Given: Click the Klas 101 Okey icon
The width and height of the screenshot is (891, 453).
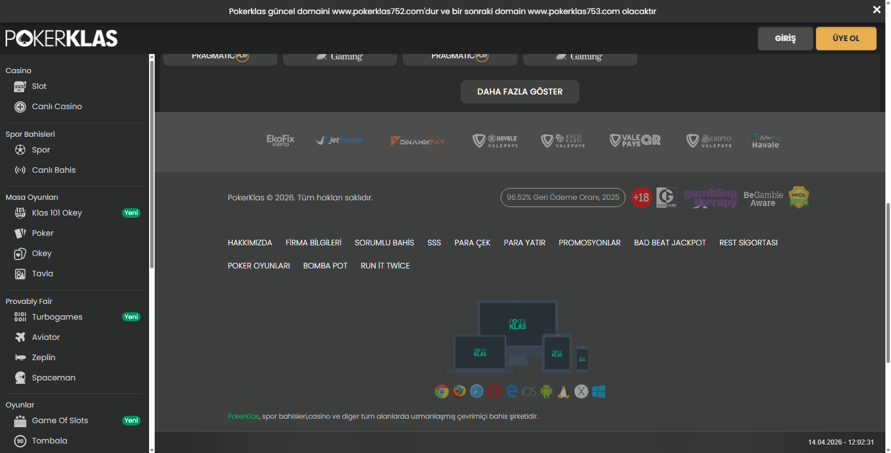Looking at the screenshot, I should [20, 213].
